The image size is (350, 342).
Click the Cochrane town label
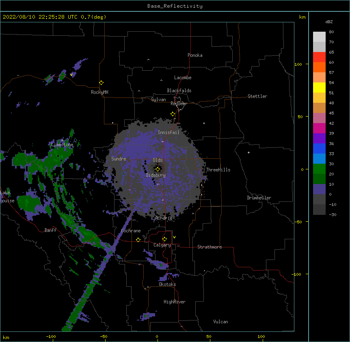tap(131, 231)
